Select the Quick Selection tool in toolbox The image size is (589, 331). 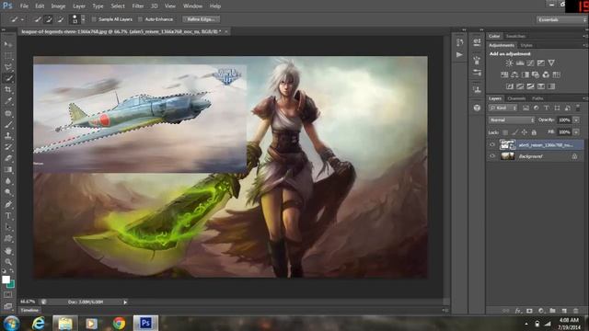point(8,78)
